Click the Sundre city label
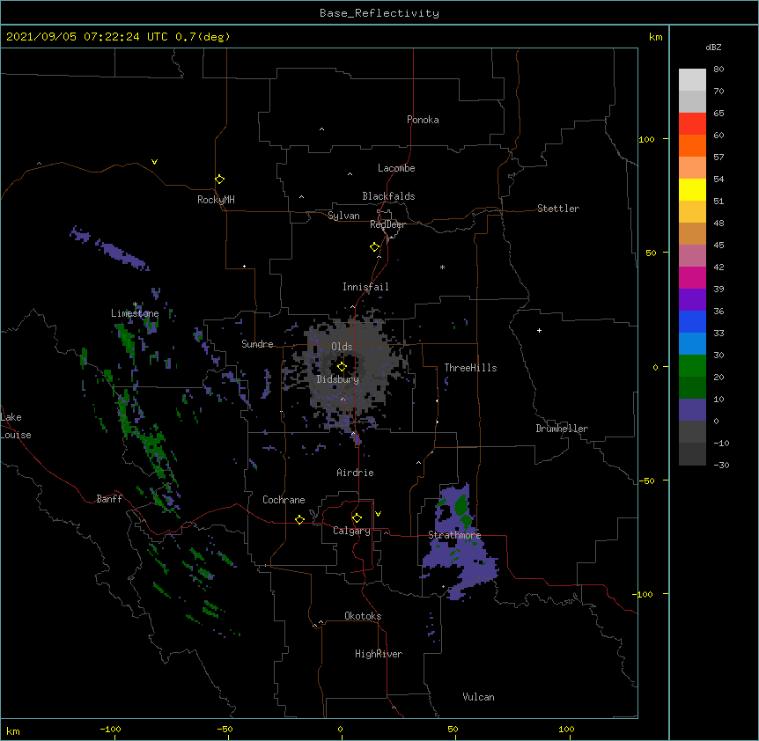Screen dimensions: 759x741 click(257, 344)
